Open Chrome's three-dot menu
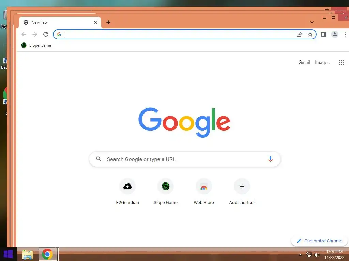This screenshot has height=261, width=349. (346, 34)
